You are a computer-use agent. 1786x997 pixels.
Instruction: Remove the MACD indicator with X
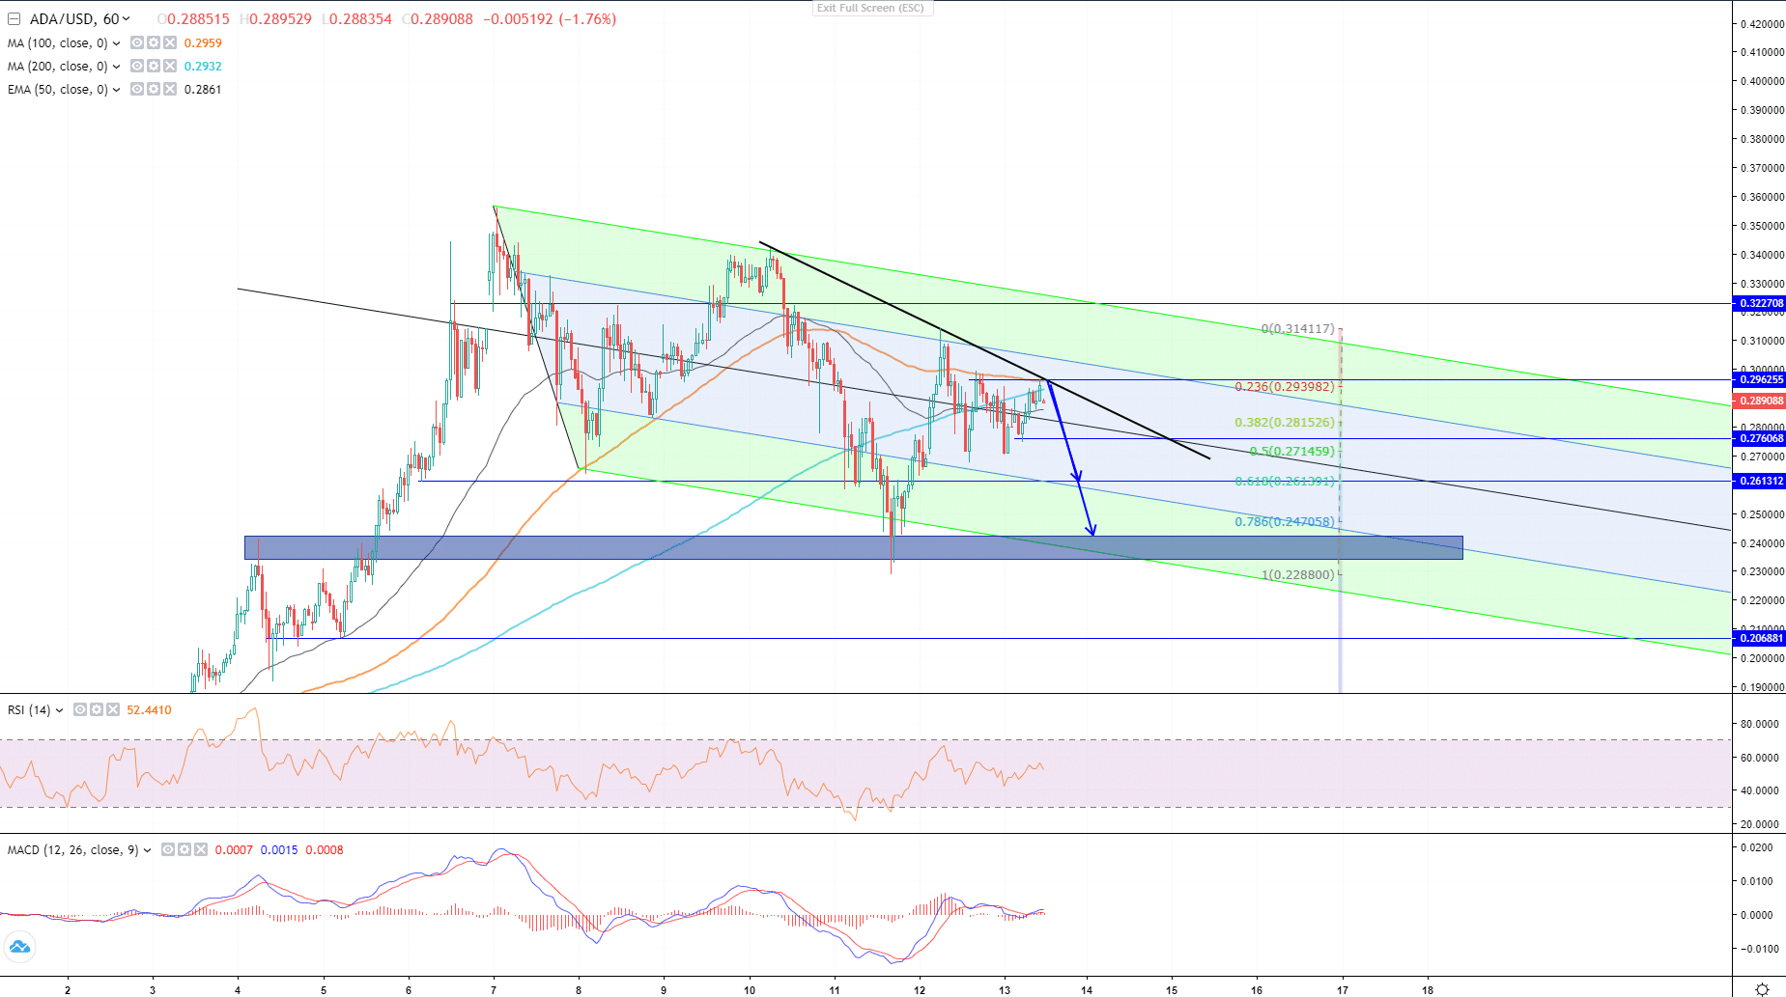(201, 850)
